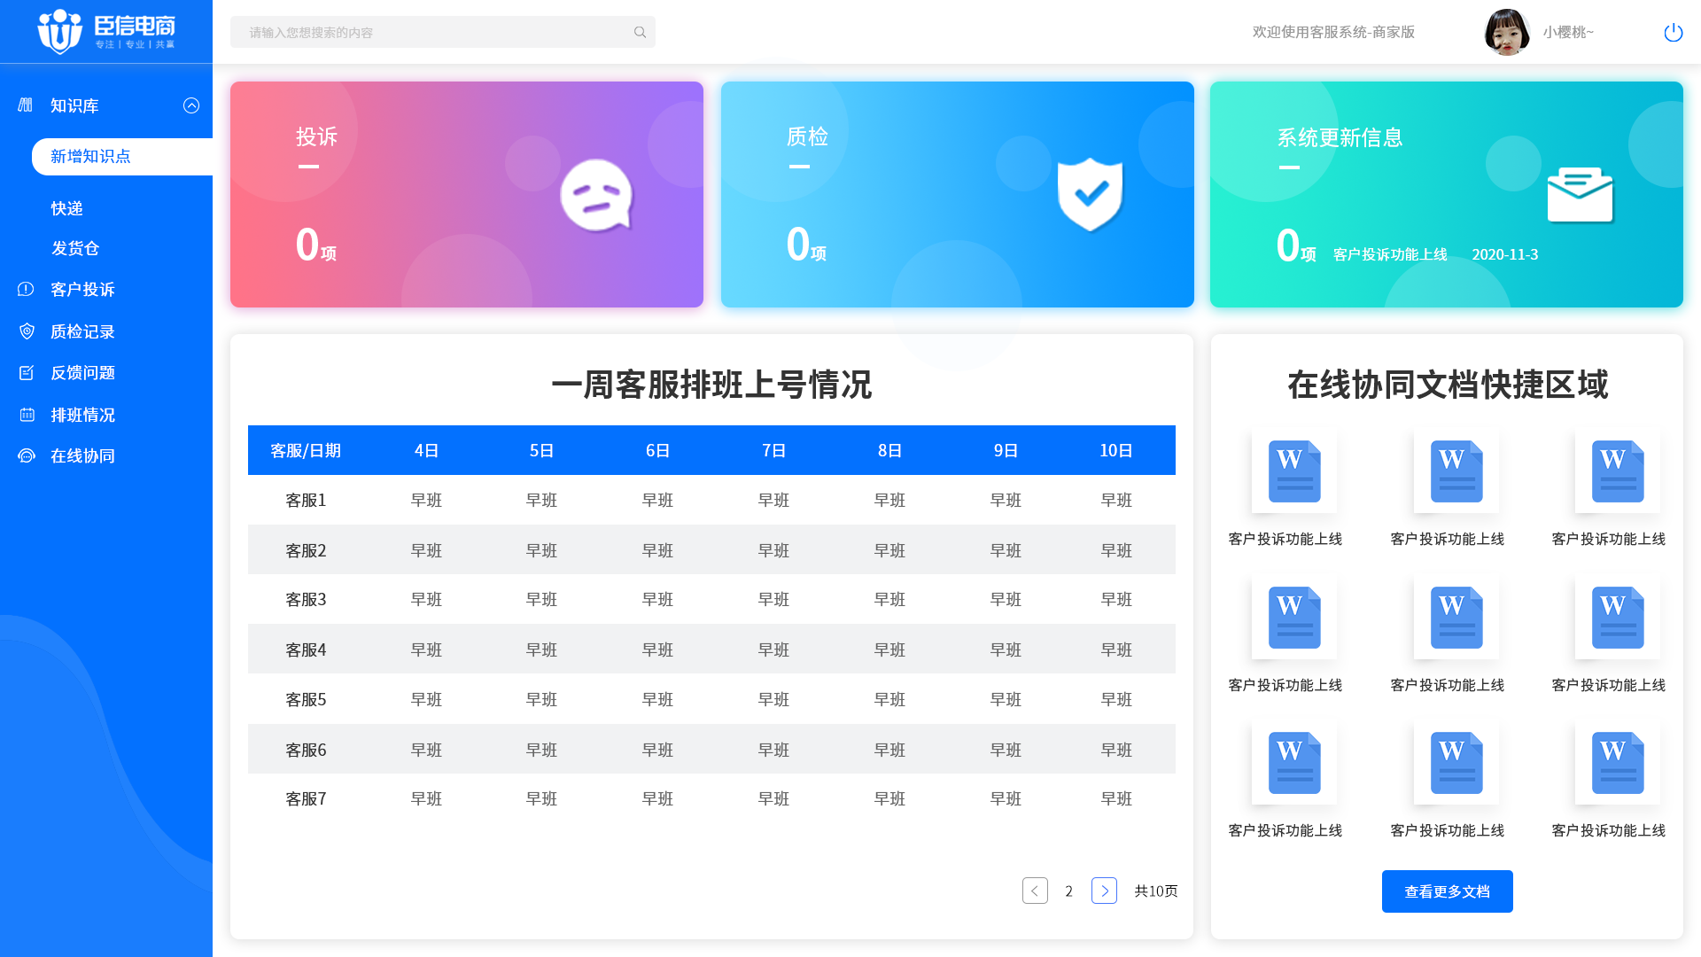The image size is (1701, 957).
Task: Select 新增知识点 menu item
Action: pos(122,157)
